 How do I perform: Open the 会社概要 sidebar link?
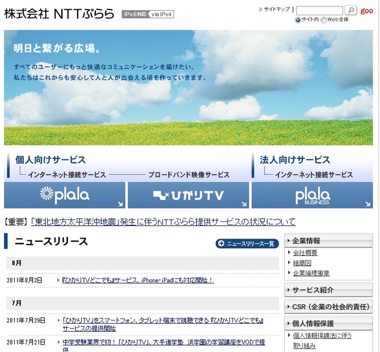305,253
